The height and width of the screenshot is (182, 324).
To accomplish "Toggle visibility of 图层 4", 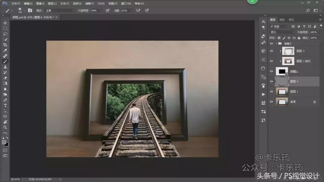I will coord(271,81).
